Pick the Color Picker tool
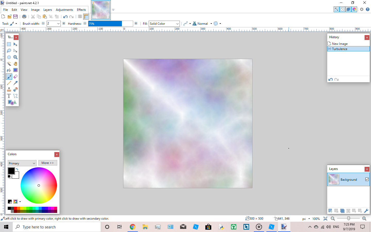Image resolution: width=371 pixels, height=232 pixels. 15,83
